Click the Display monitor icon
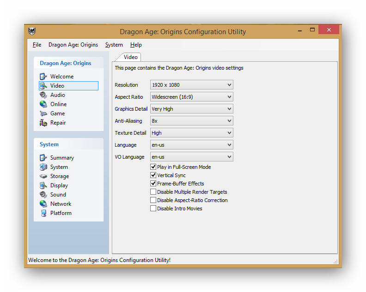The height and width of the screenshot is (292, 366). point(43,185)
